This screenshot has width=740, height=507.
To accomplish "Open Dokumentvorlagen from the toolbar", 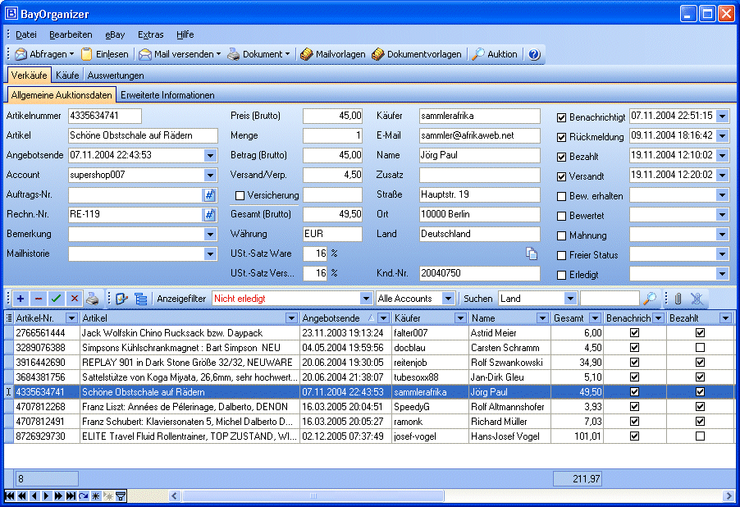I will coord(417,54).
